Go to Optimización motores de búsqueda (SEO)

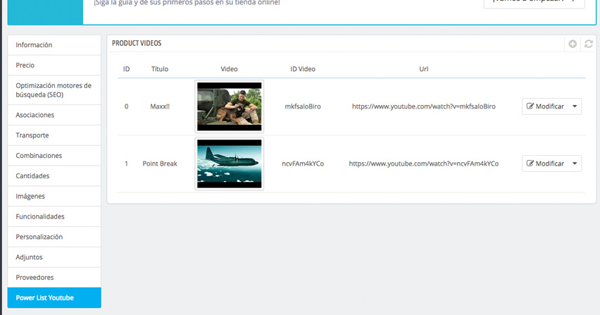[x=54, y=90]
